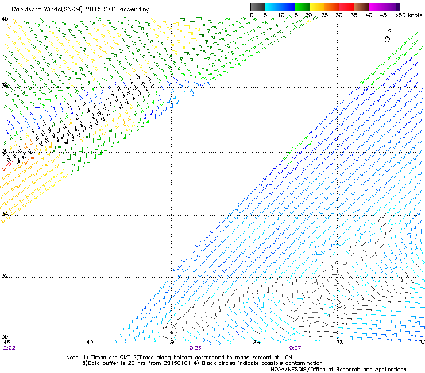Click the longitude axis label '-33'
This screenshot has width=425, height=373.
338,343
